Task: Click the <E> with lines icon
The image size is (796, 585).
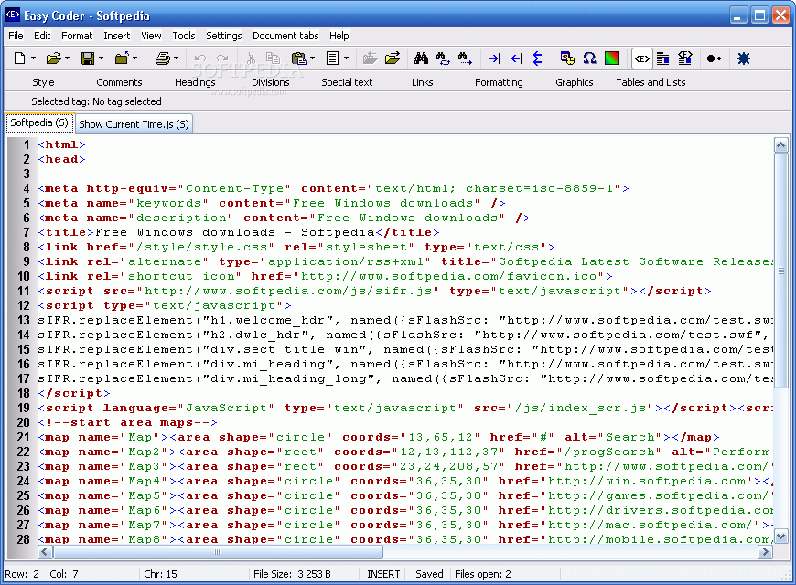Action: click(x=684, y=58)
